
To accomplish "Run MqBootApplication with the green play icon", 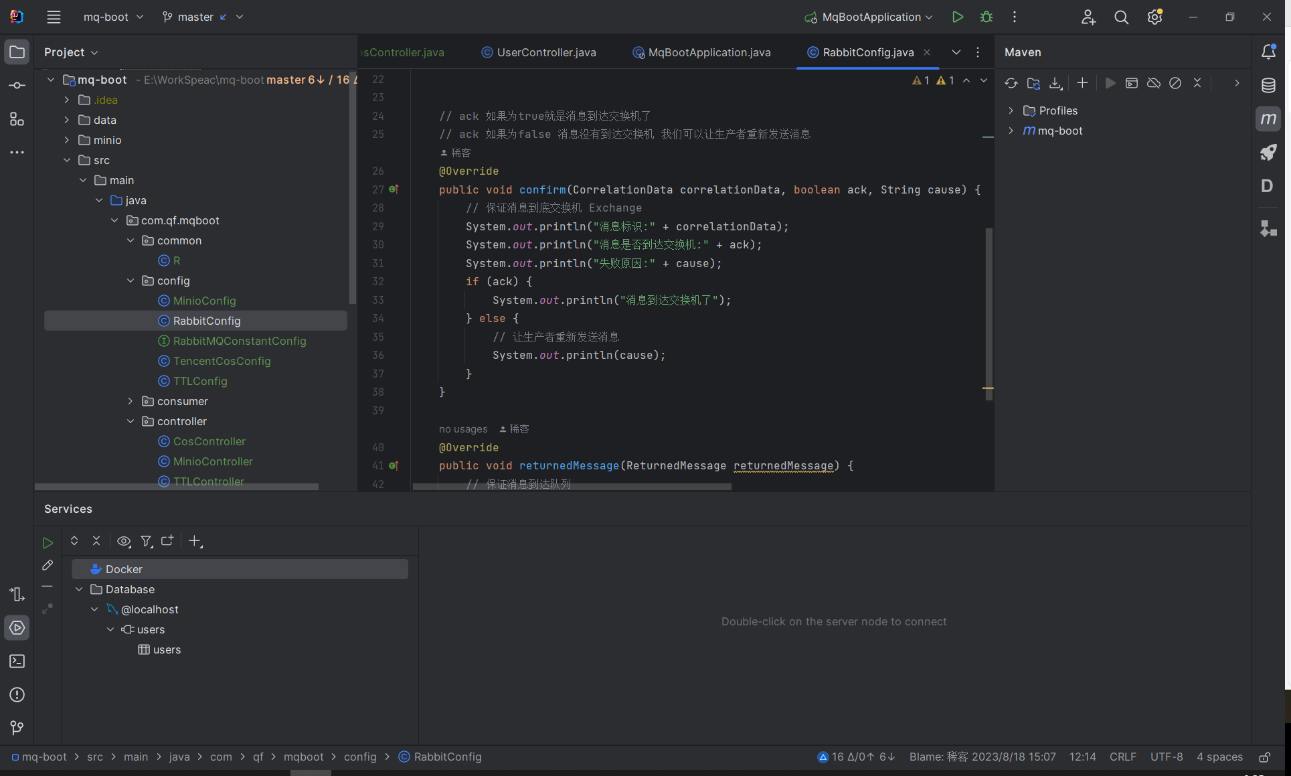I will (958, 17).
